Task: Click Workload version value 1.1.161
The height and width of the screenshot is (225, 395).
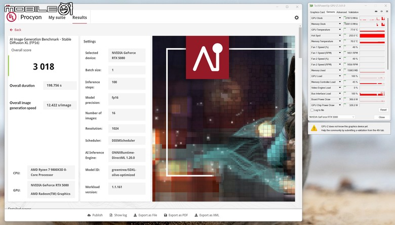Action: coord(127,189)
